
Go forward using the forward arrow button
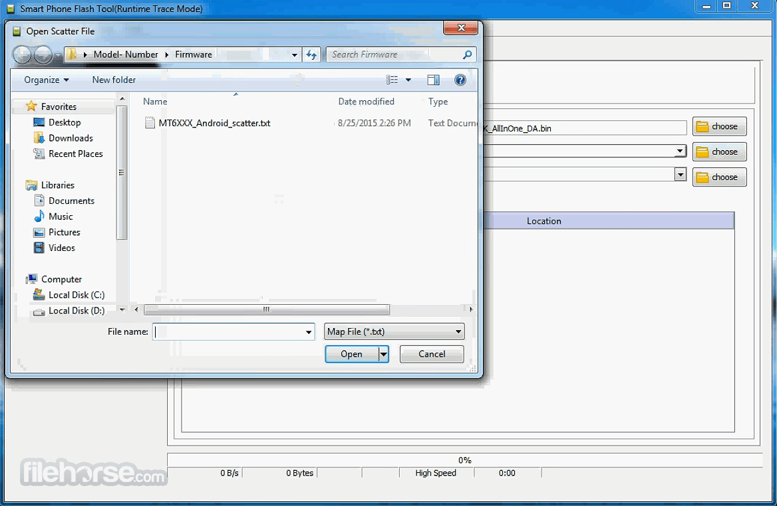point(43,54)
